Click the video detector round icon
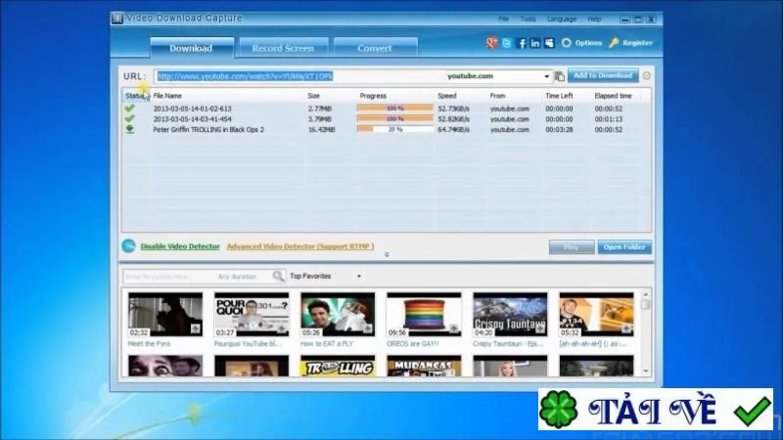The image size is (783, 440). point(128,246)
